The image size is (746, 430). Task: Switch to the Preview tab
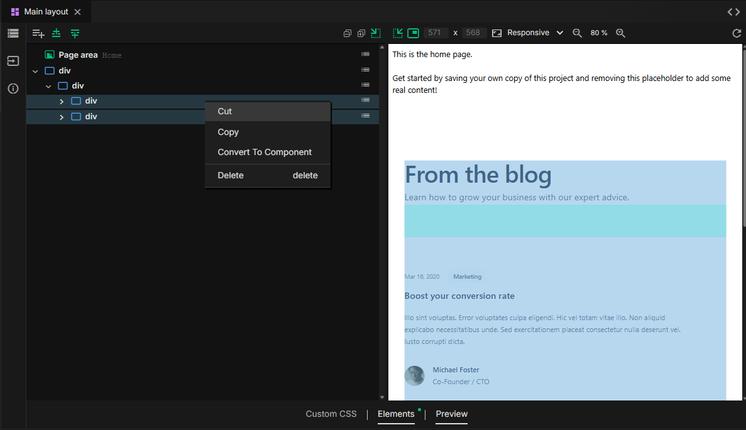(x=451, y=414)
